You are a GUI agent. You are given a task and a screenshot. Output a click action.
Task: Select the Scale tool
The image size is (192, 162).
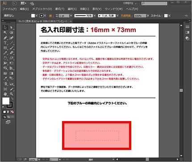point(12,58)
